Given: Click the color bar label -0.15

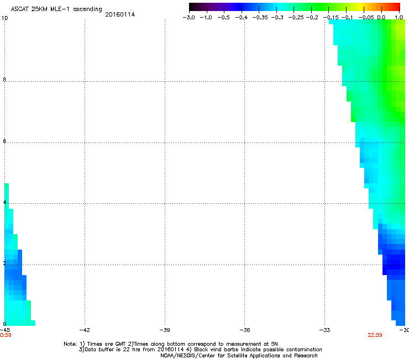Looking at the screenshot, I should pos(331,18).
